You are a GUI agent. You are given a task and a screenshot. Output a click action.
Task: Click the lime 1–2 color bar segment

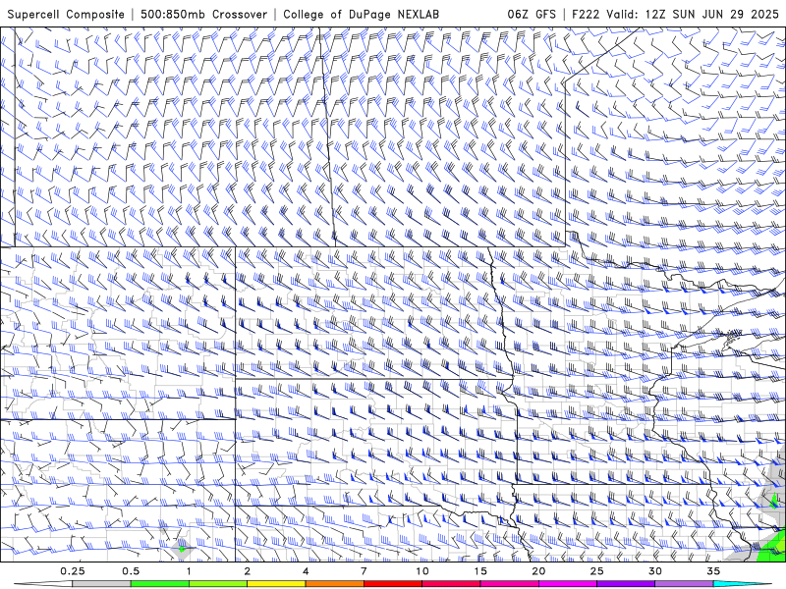click(218, 584)
